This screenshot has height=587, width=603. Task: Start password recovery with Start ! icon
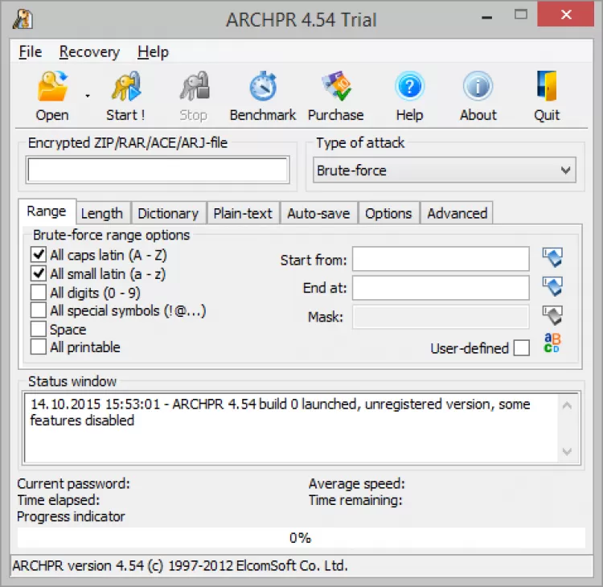pyautogui.click(x=126, y=86)
